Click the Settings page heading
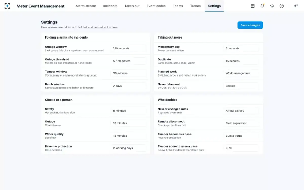Screen dimensions: 304x190 [49, 22]
